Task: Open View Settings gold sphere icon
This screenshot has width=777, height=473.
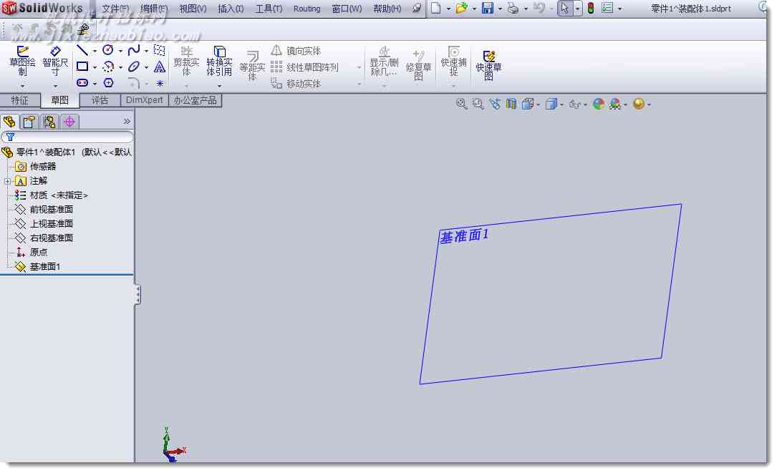Action: tap(639, 104)
